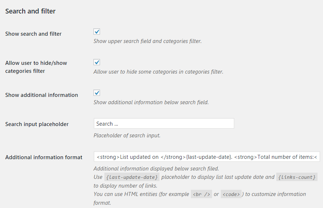Click "Additional information displayed below search filed" text
The height and width of the screenshot is (208, 323).
click(156, 169)
